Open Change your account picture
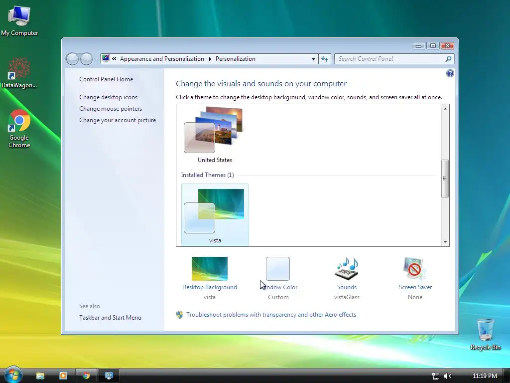Viewport: 510px width, 383px height. [118, 120]
